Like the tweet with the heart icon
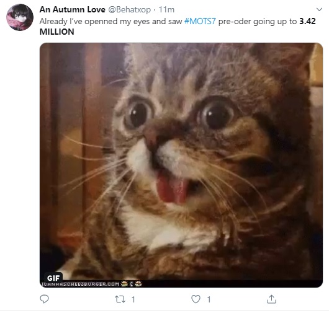The width and height of the screenshot is (329, 313). [196, 299]
